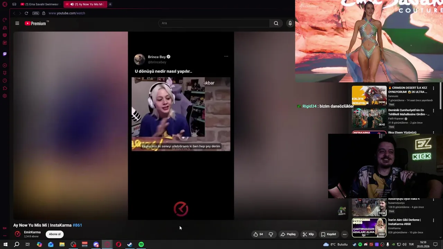The width and height of the screenshot is (443, 249).
Task: Subscribe with Abone ol button
Action: click(55, 234)
